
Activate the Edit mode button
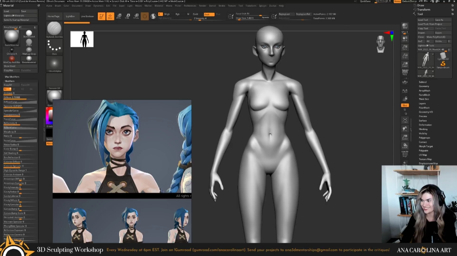[x=101, y=16]
